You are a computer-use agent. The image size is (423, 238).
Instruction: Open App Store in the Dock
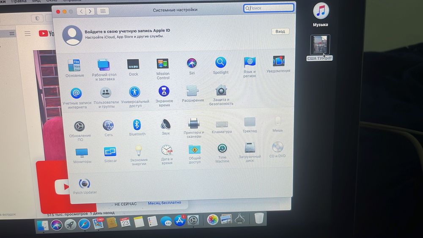(x=180, y=221)
